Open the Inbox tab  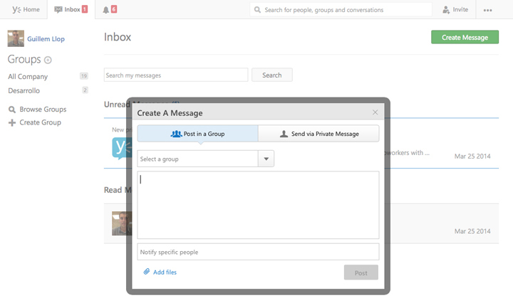[x=71, y=10]
